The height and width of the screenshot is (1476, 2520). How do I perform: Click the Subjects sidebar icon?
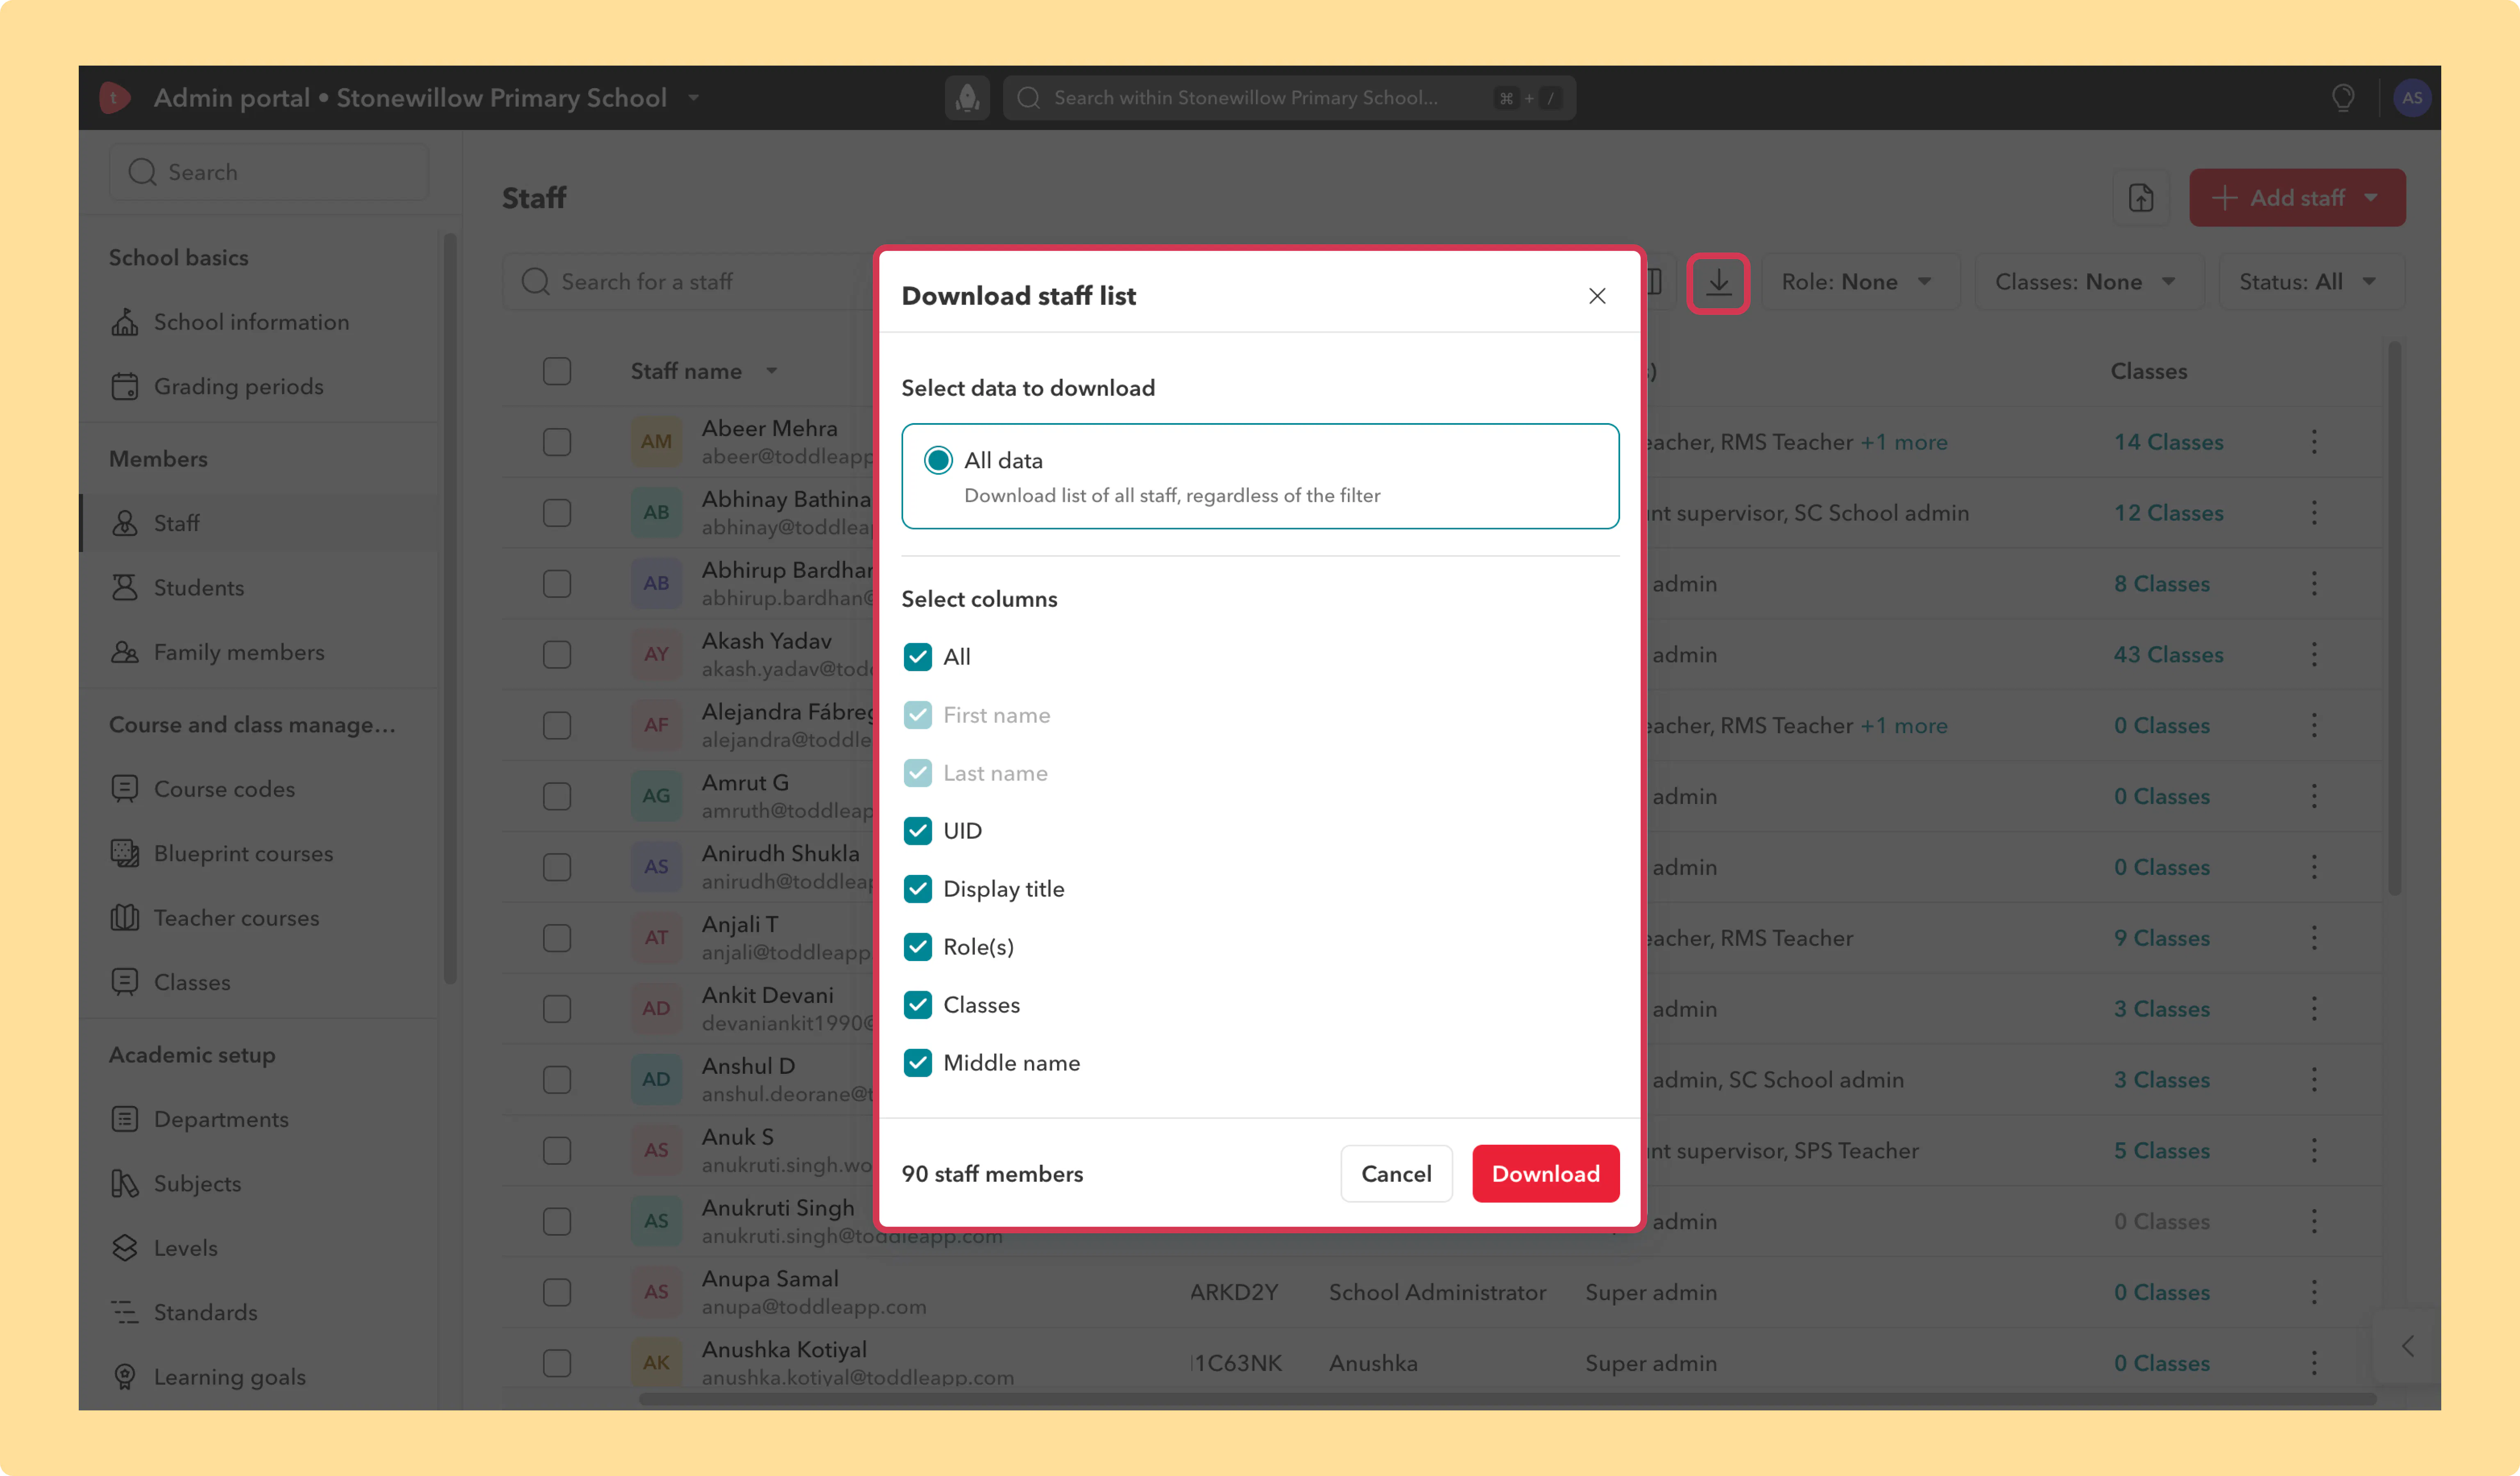tap(125, 1183)
